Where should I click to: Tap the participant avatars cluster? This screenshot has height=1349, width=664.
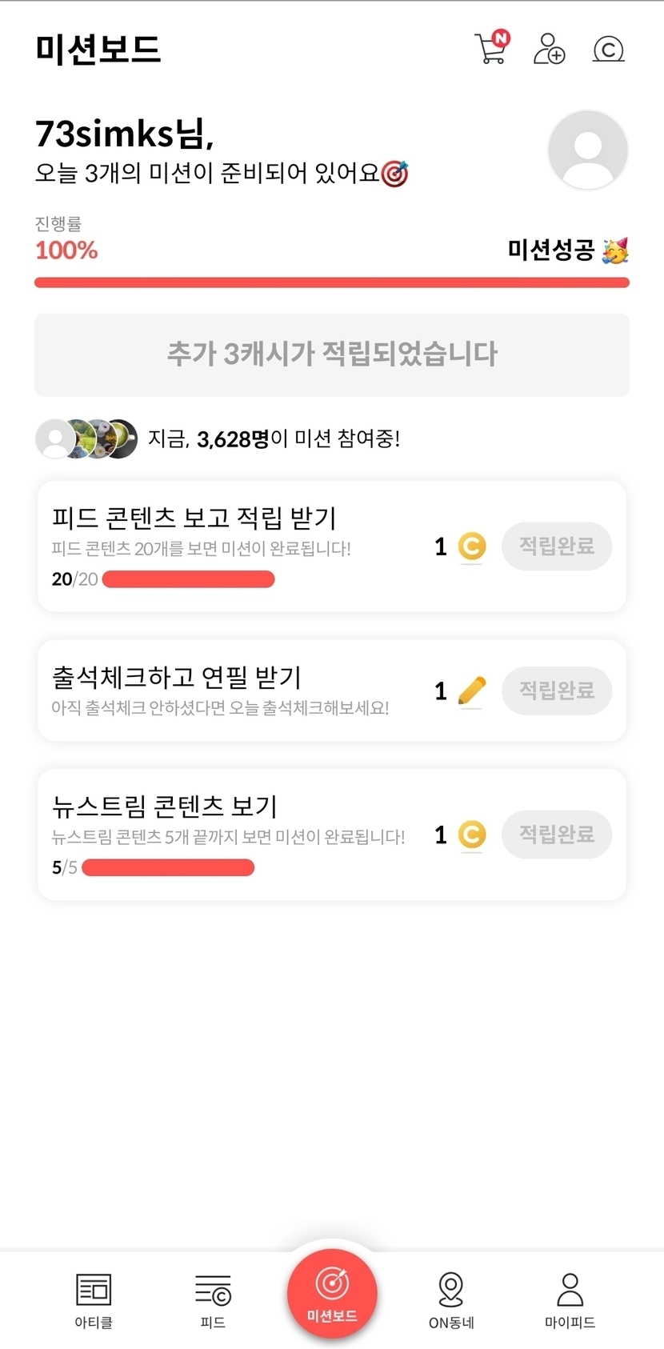[86, 438]
